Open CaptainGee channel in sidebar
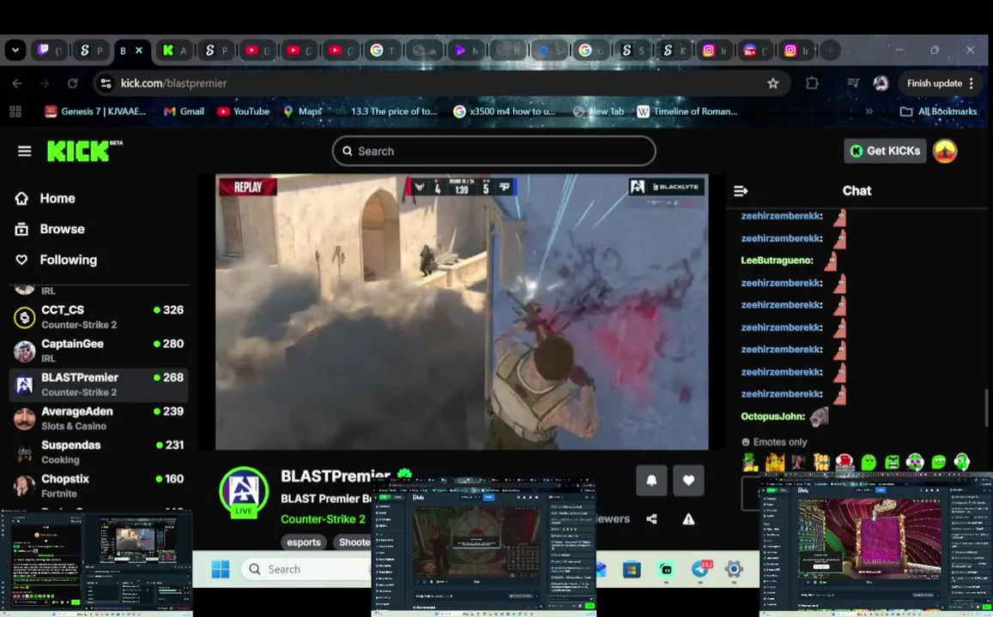 click(x=99, y=350)
